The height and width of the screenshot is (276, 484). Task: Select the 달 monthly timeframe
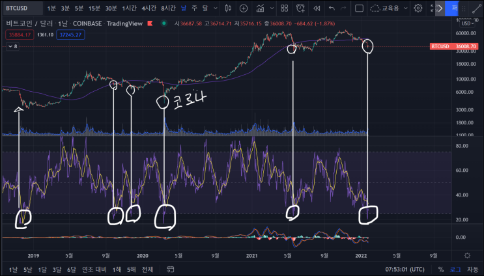(205, 8)
